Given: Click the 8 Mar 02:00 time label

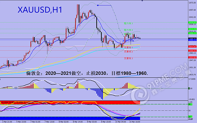Looking at the screenshot, I should 64,122.
